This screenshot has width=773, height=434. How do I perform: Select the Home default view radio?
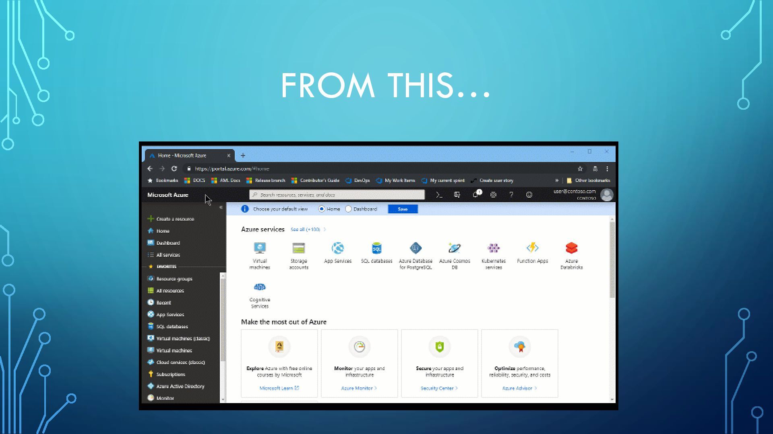click(x=322, y=209)
